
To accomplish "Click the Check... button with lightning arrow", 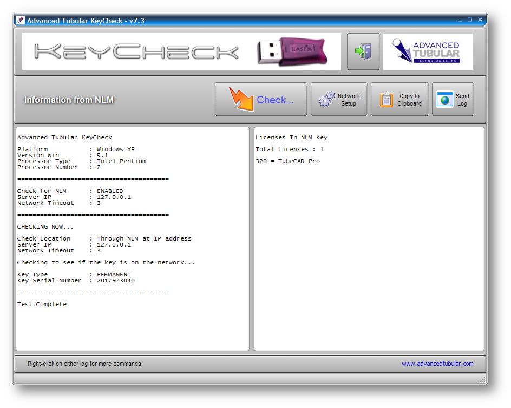I will click(261, 100).
